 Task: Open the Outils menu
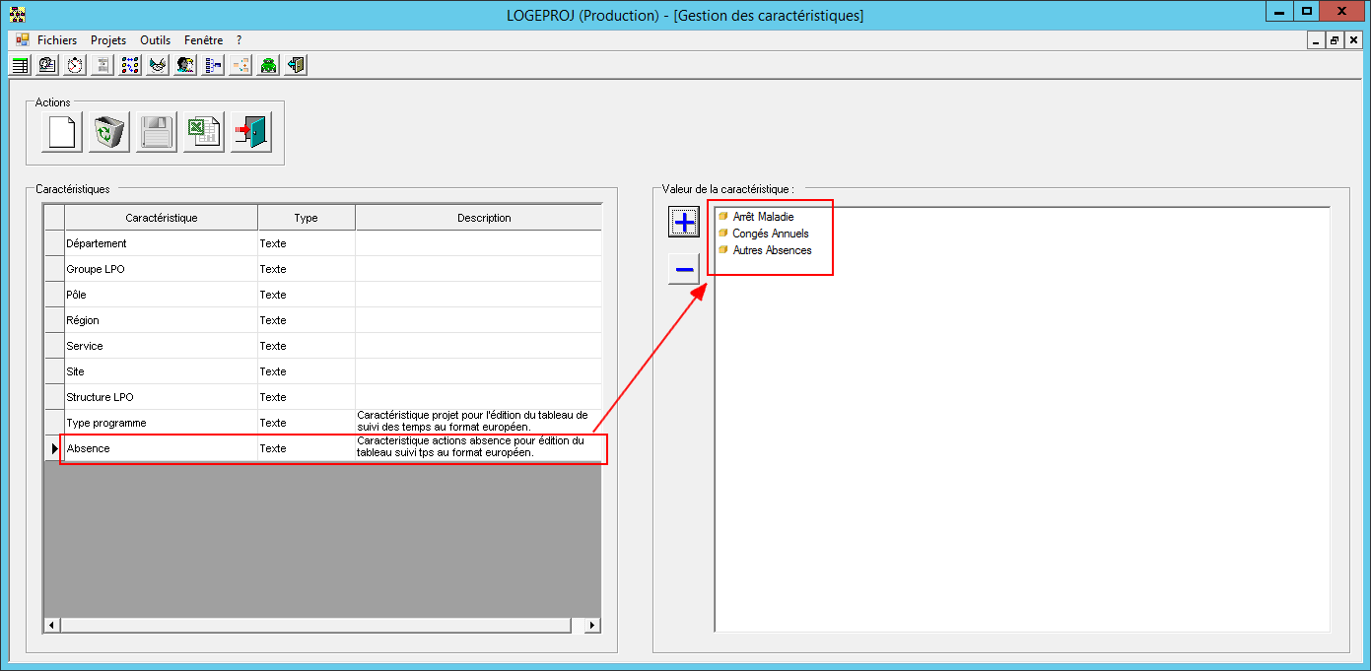tap(155, 40)
